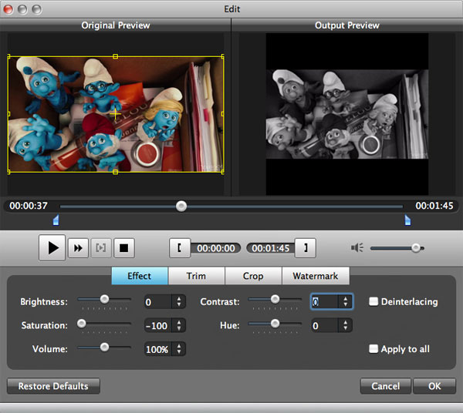The width and height of the screenshot is (463, 413).
Task: Click the Contrast value input field
Action: (x=325, y=302)
